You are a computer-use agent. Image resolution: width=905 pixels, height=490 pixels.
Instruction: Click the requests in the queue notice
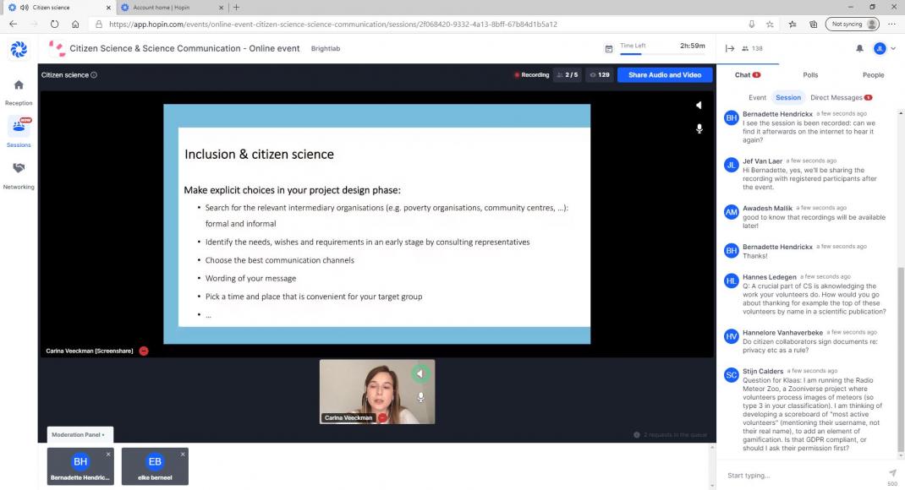[670, 434]
